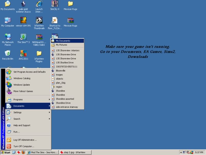Open Windows Catalog from Start menu
The width and height of the screenshot is (206, 155).
coord(28,78)
